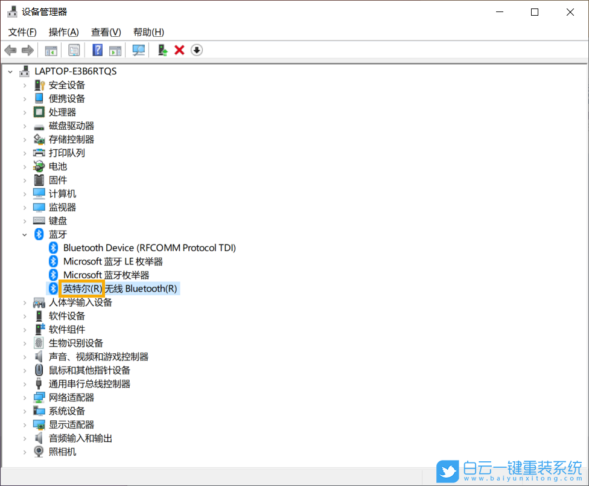This screenshot has width=589, height=486.
Task: Expand the 网络适配器 category
Action: [25, 397]
